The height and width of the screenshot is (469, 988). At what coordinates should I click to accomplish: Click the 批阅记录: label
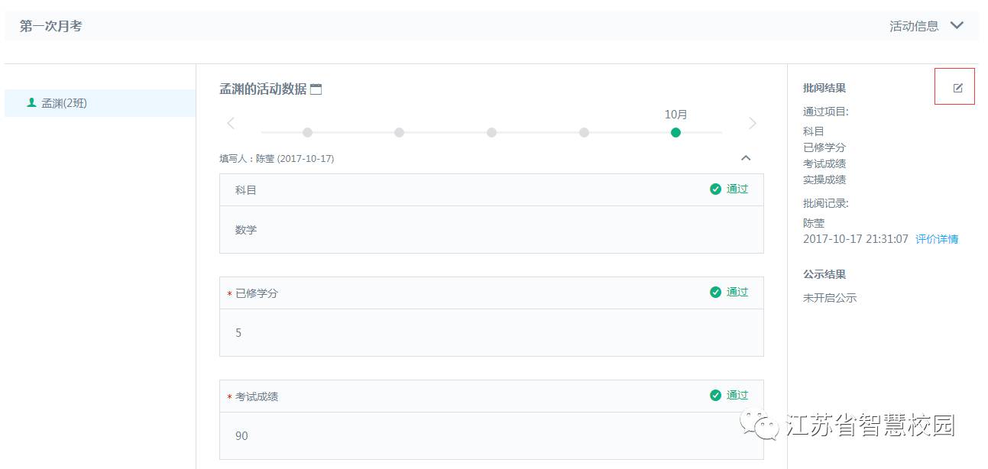coord(826,203)
